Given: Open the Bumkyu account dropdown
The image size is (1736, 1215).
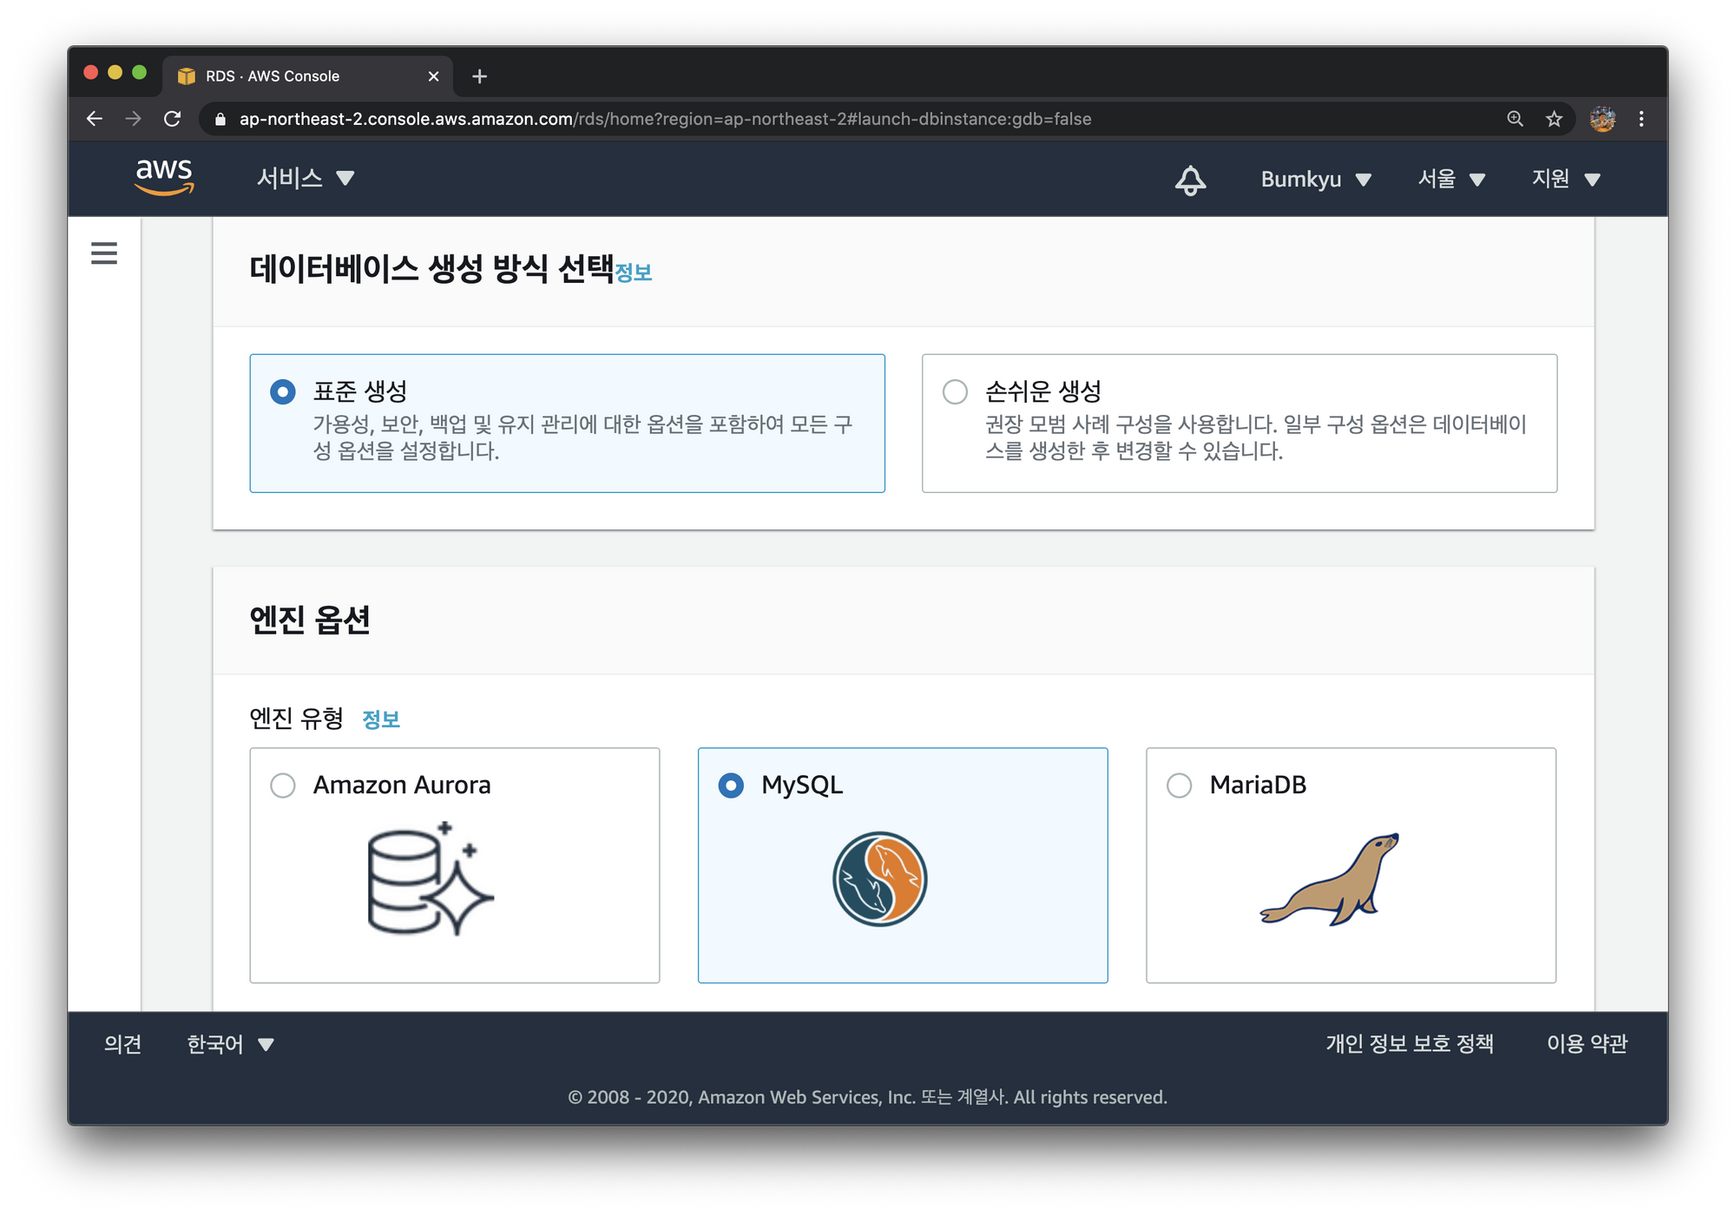Looking at the screenshot, I should pyautogui.click(x=1316, y=180).
